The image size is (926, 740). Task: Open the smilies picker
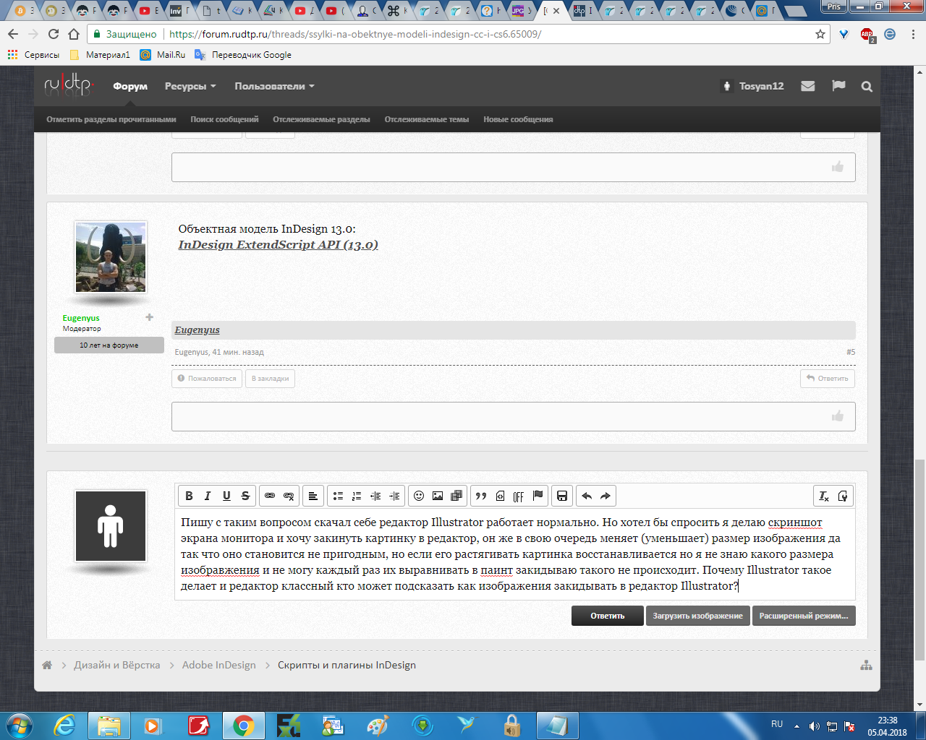coord(419,496)
